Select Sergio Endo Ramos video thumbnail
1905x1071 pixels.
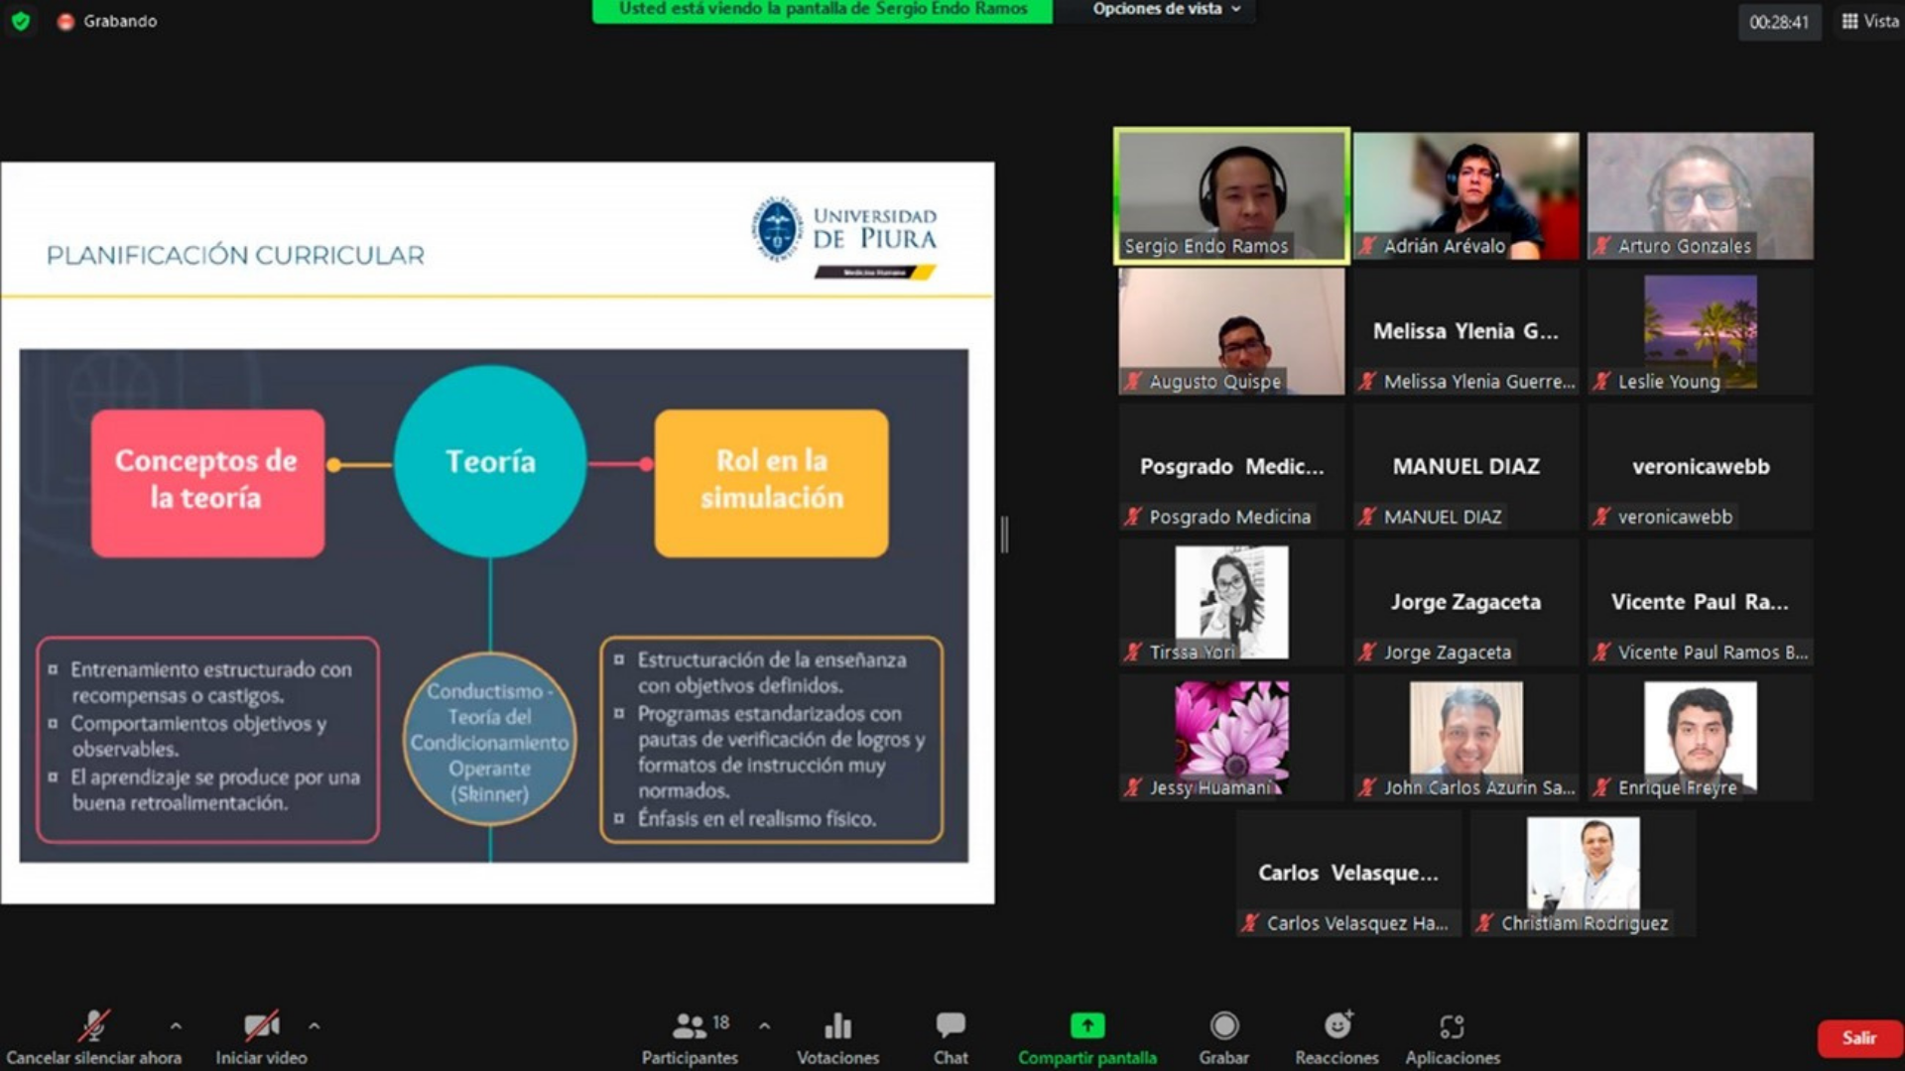tap(1231, 195)
